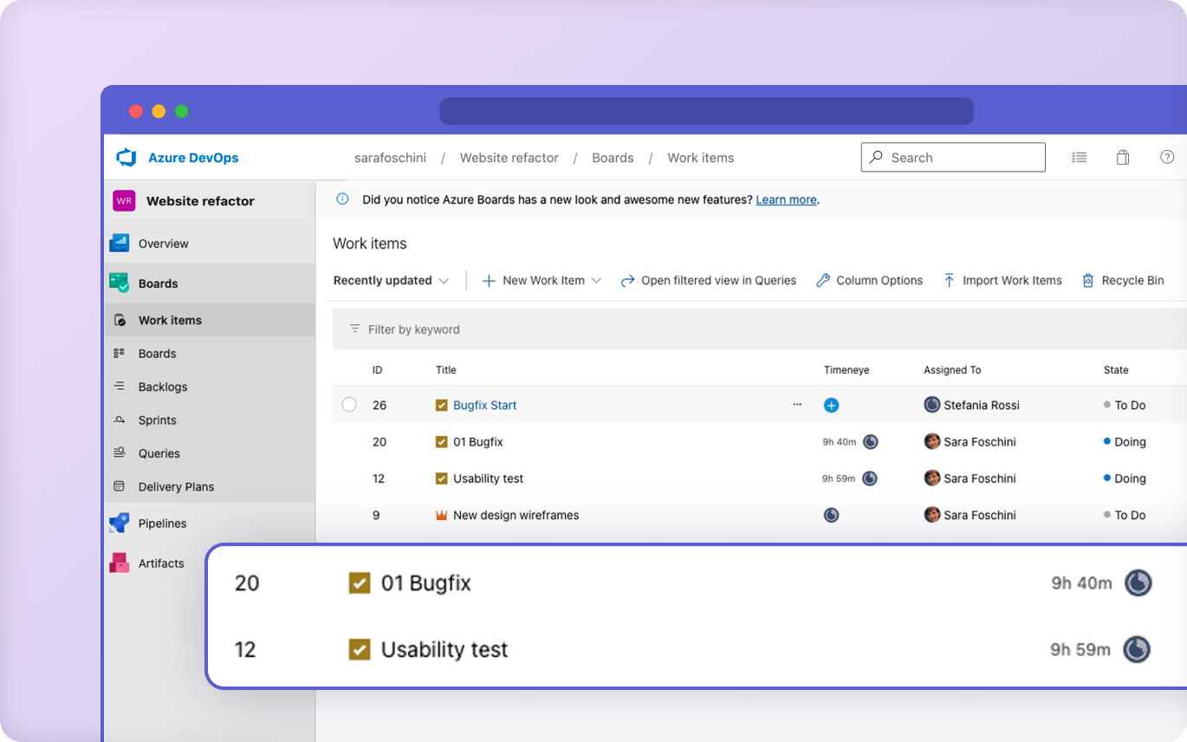Open the marketplace shopping bag icon
Viewport: 1187px width, 742px height.
point(1123,158)
